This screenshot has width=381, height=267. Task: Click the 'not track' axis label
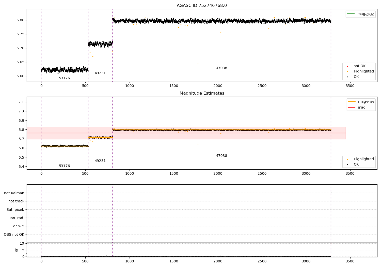(x=16, y=201)
